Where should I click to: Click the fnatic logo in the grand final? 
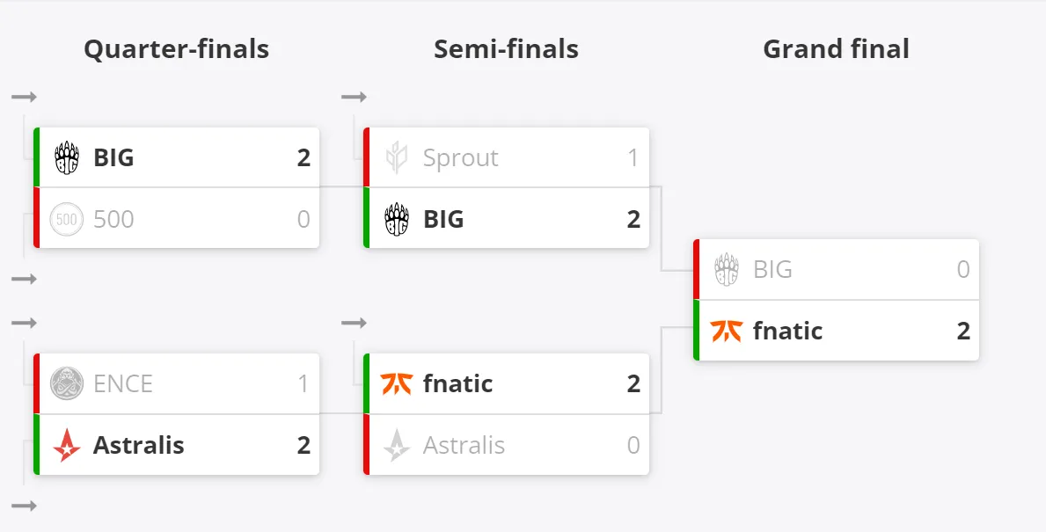[727, 331]
